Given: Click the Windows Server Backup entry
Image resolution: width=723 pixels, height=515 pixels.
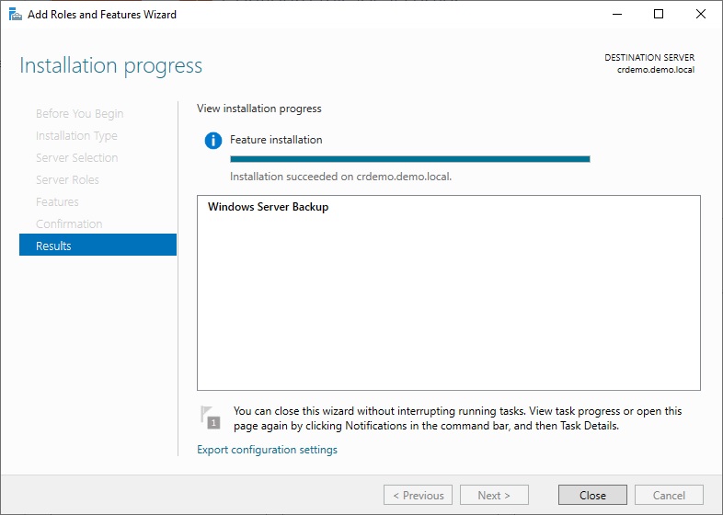Looking at the screenshot, I should (268, 207).
